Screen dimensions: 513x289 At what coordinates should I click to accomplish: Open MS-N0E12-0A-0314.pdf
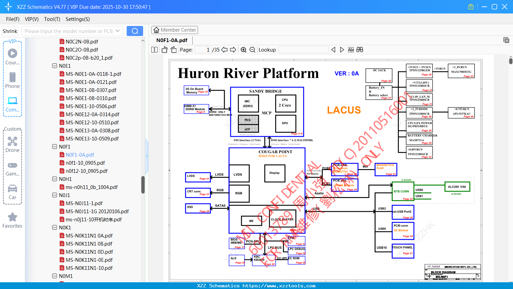(92, 115)
